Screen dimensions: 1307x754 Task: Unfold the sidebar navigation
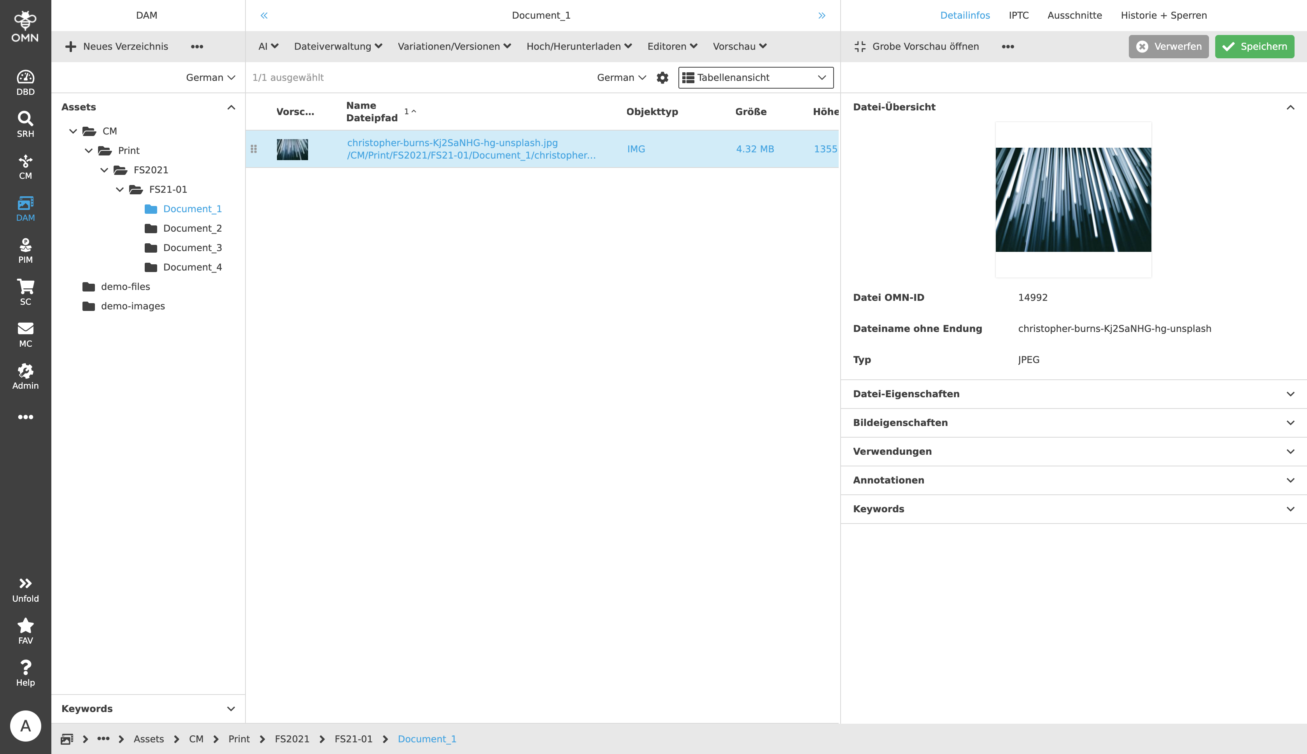coord(25,589)
